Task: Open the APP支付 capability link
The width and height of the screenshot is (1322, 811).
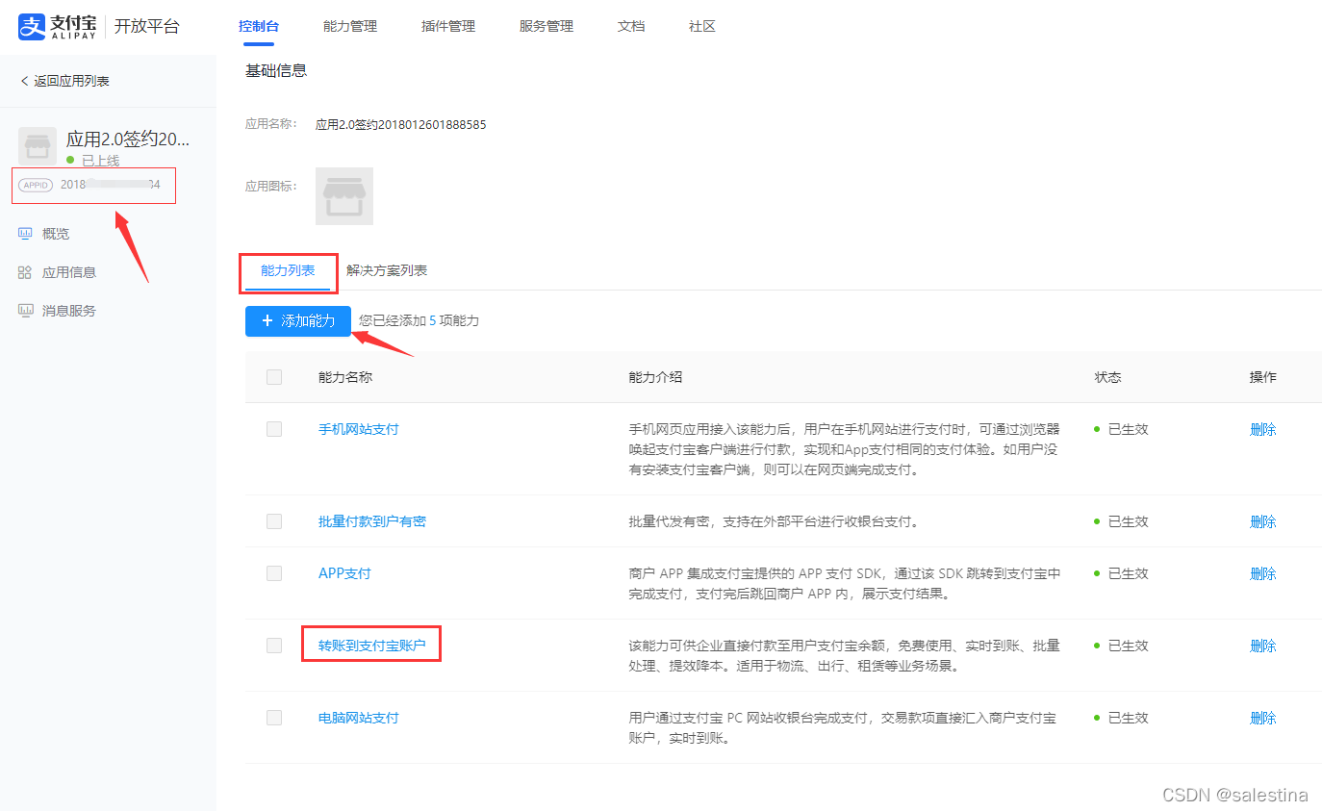Action: click(344, 573)
